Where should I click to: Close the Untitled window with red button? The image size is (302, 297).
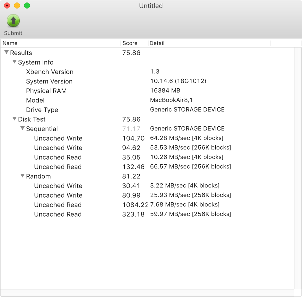point(7,5)
